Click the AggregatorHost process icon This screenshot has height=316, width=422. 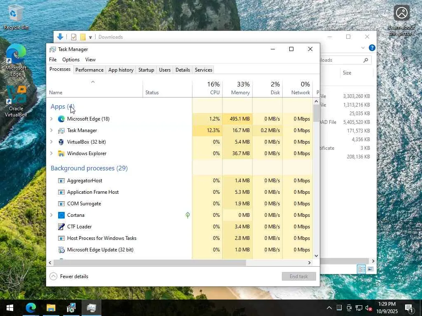tap(61, 181)
